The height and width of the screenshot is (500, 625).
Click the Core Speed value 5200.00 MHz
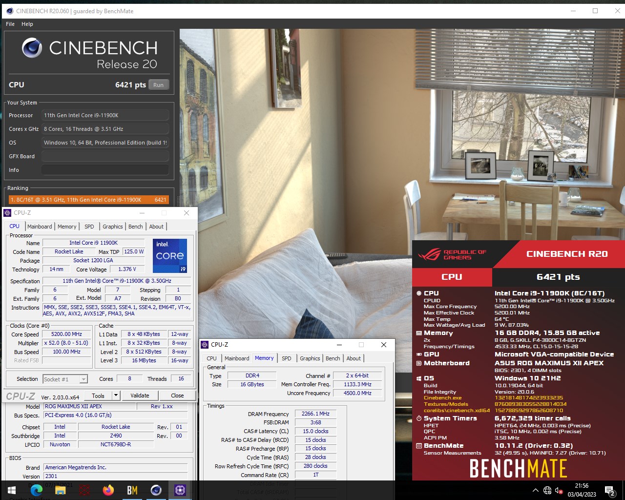click(67, 334)
